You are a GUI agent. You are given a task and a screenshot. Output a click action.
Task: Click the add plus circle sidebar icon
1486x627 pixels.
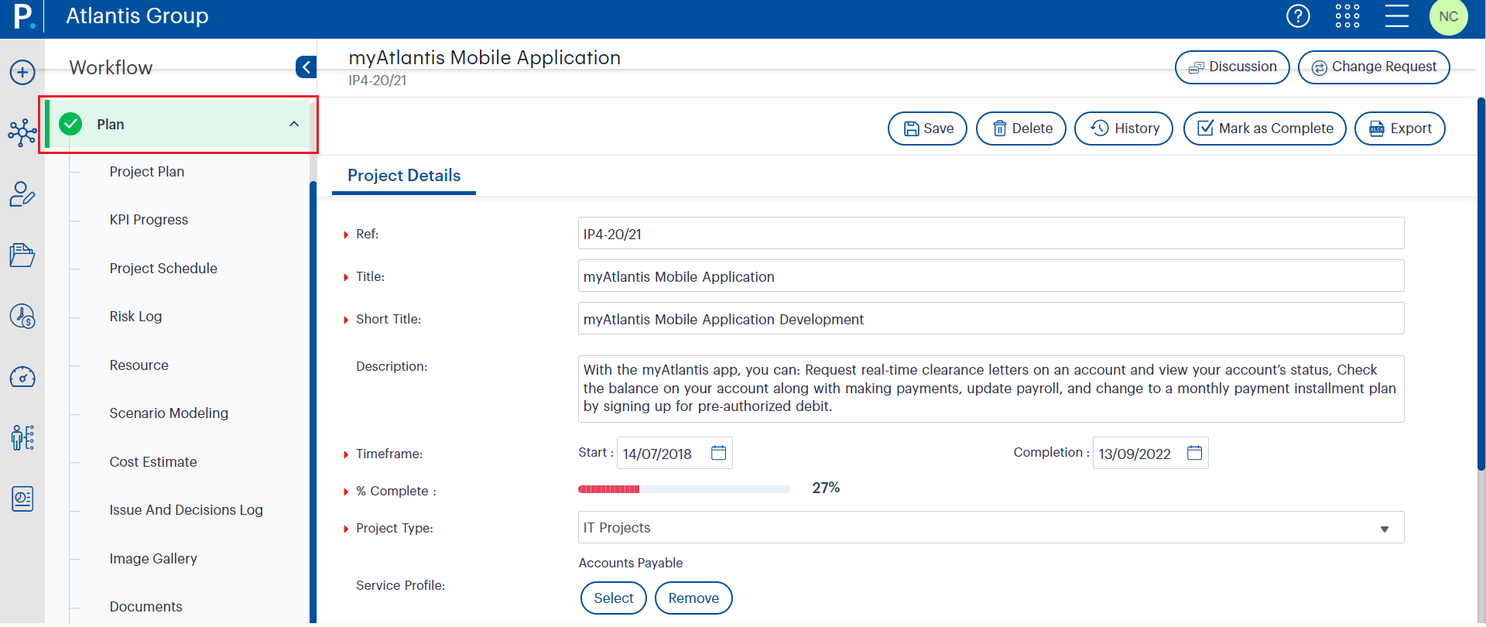22,73
